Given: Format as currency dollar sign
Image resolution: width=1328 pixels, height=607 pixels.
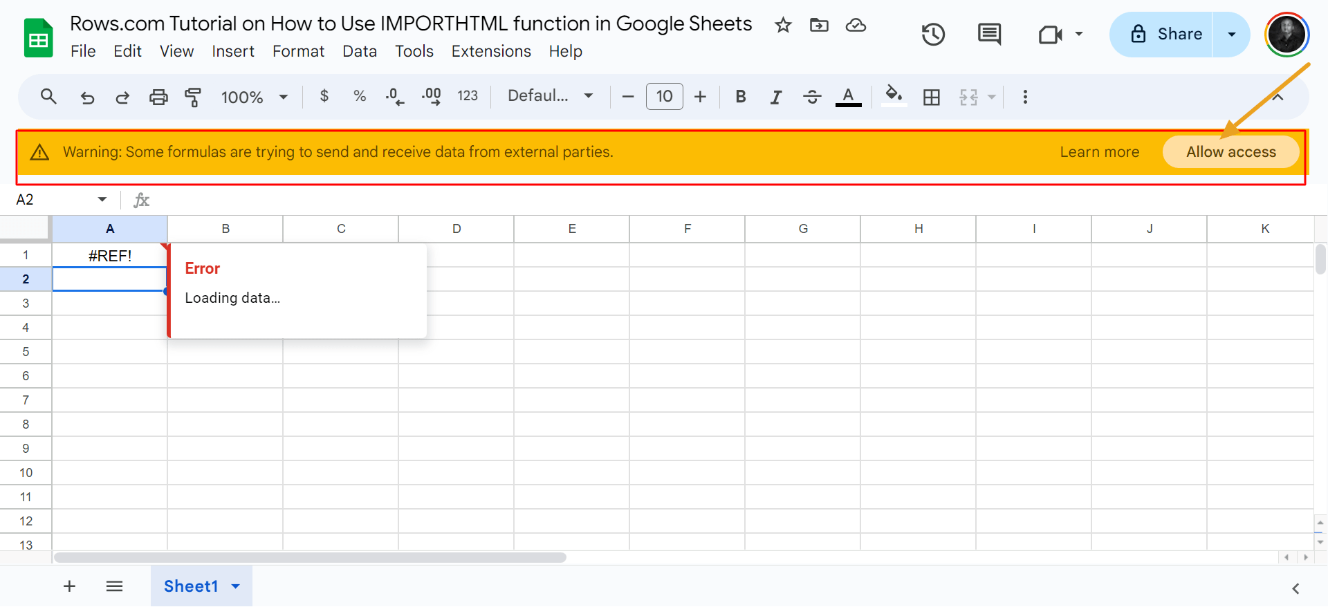Looking at the screenshot, I should point(324,96).
